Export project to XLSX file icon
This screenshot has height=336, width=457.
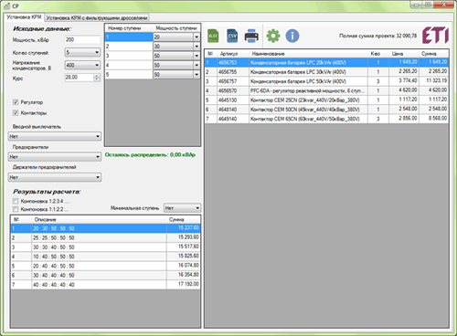(213, 36)
